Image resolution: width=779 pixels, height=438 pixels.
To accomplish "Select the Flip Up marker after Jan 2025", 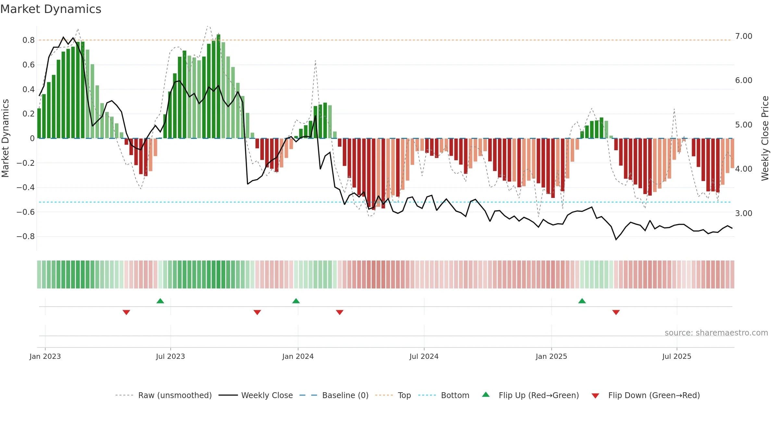I will click(582, 301).
